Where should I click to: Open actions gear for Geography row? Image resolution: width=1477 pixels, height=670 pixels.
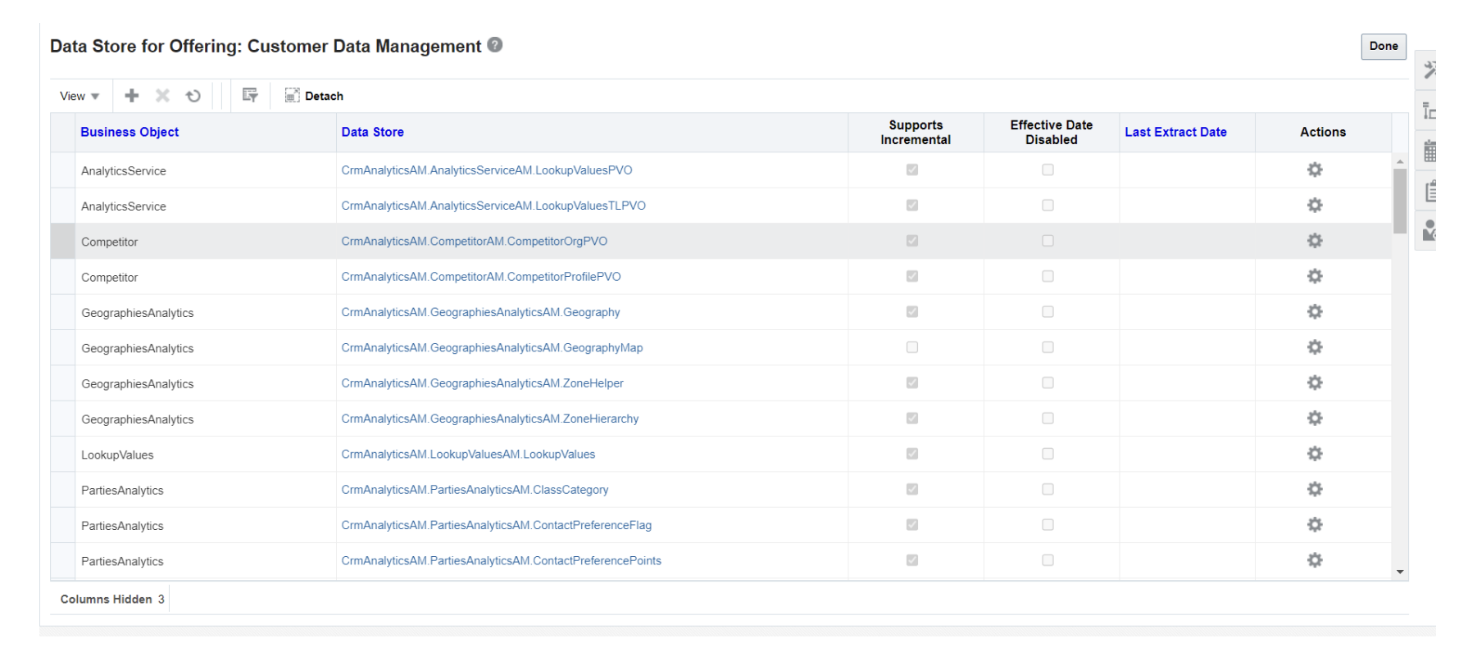(1315, 311)
